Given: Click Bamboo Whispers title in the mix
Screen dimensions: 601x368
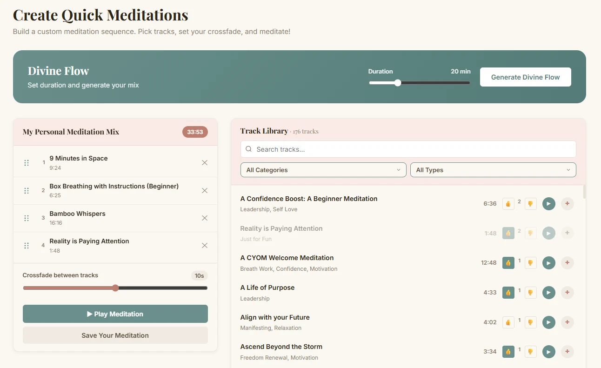Looking at the screenshot, I should 78,214.
